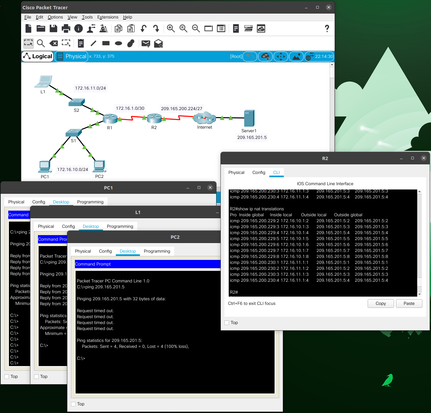Viewport: 431px width, 413px height.
Task: Click the New Cluster cloud icon
Action: point(265,57)
